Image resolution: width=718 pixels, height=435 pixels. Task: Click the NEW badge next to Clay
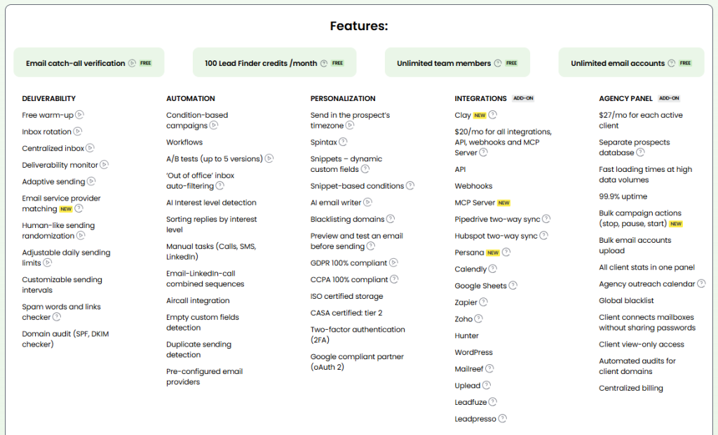[x=480, y=115]
